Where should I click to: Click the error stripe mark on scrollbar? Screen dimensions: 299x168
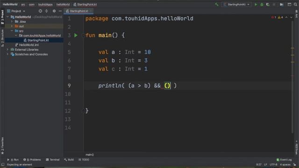(x=292, y=76)
